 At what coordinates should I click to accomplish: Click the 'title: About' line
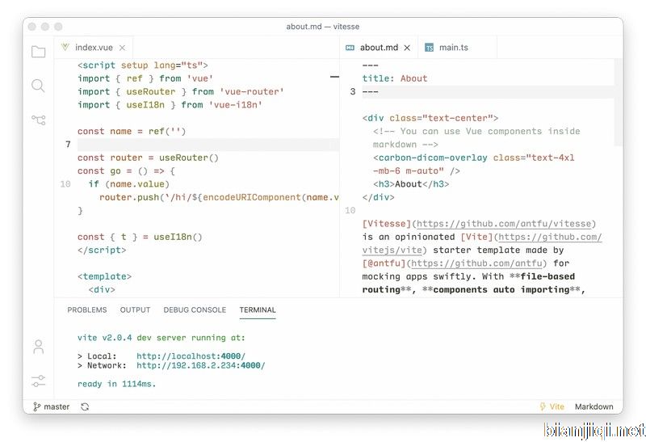point(395,78)
